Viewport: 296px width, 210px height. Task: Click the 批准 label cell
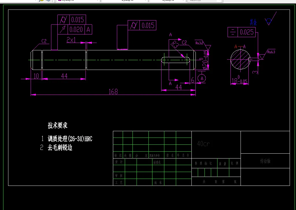point(158,183)
